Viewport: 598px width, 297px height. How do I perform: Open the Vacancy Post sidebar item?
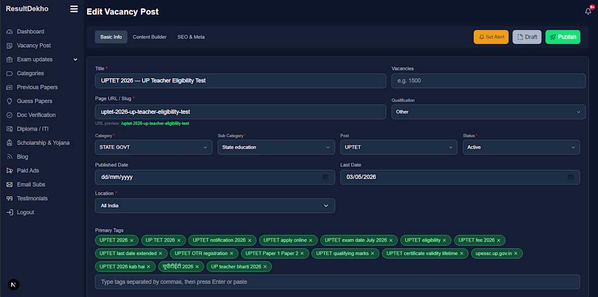click(34, 46)
